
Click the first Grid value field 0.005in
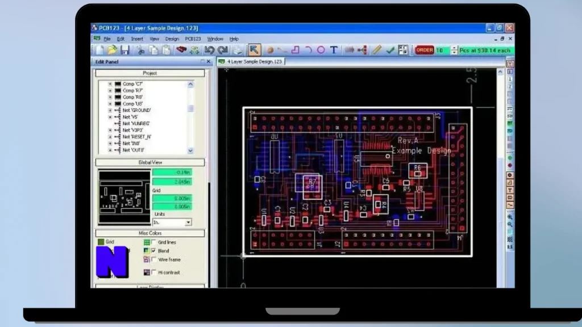(172, 198)
